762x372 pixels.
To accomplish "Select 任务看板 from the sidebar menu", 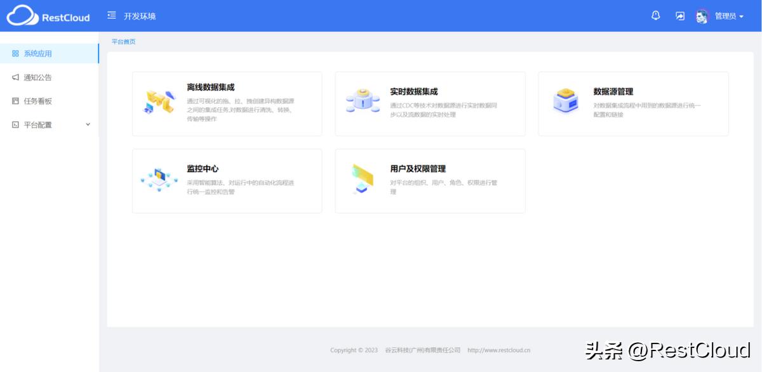I will tap(38, 101).
